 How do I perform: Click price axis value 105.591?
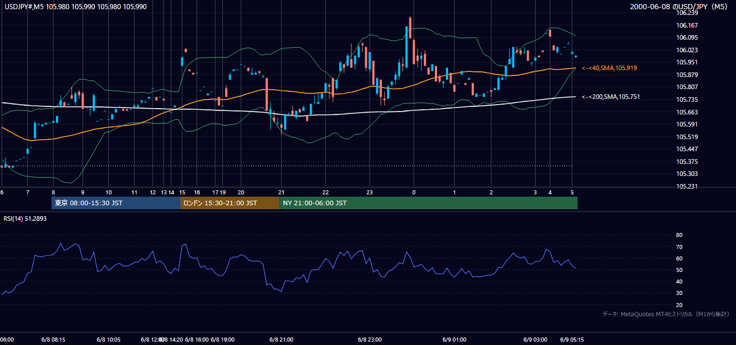tap(687, 124)
